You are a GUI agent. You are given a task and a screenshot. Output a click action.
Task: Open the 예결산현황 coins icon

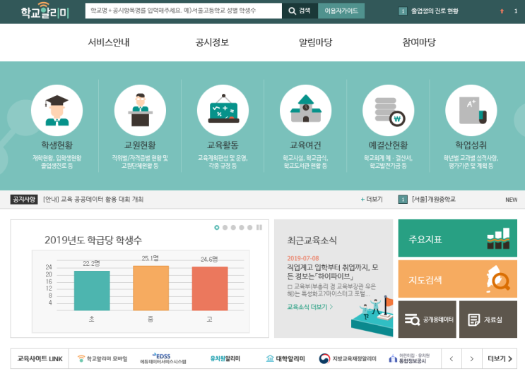pos(389,110)
